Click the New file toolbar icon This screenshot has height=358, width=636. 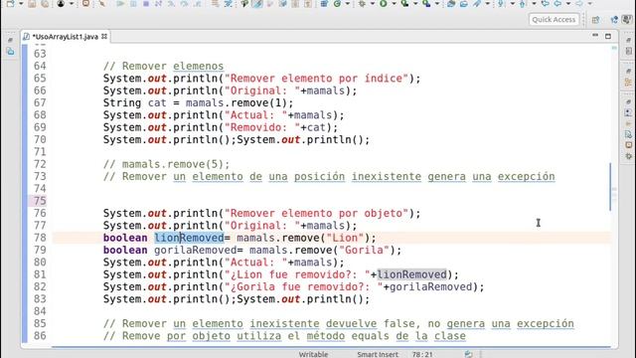click(x=10, y=4)
